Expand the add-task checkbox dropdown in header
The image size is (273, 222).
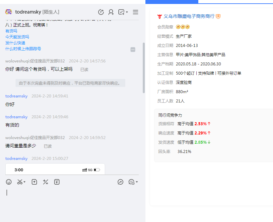(127, 13)
